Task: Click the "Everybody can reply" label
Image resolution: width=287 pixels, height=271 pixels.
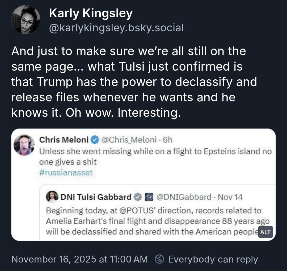Action: (x=213, y=259)
